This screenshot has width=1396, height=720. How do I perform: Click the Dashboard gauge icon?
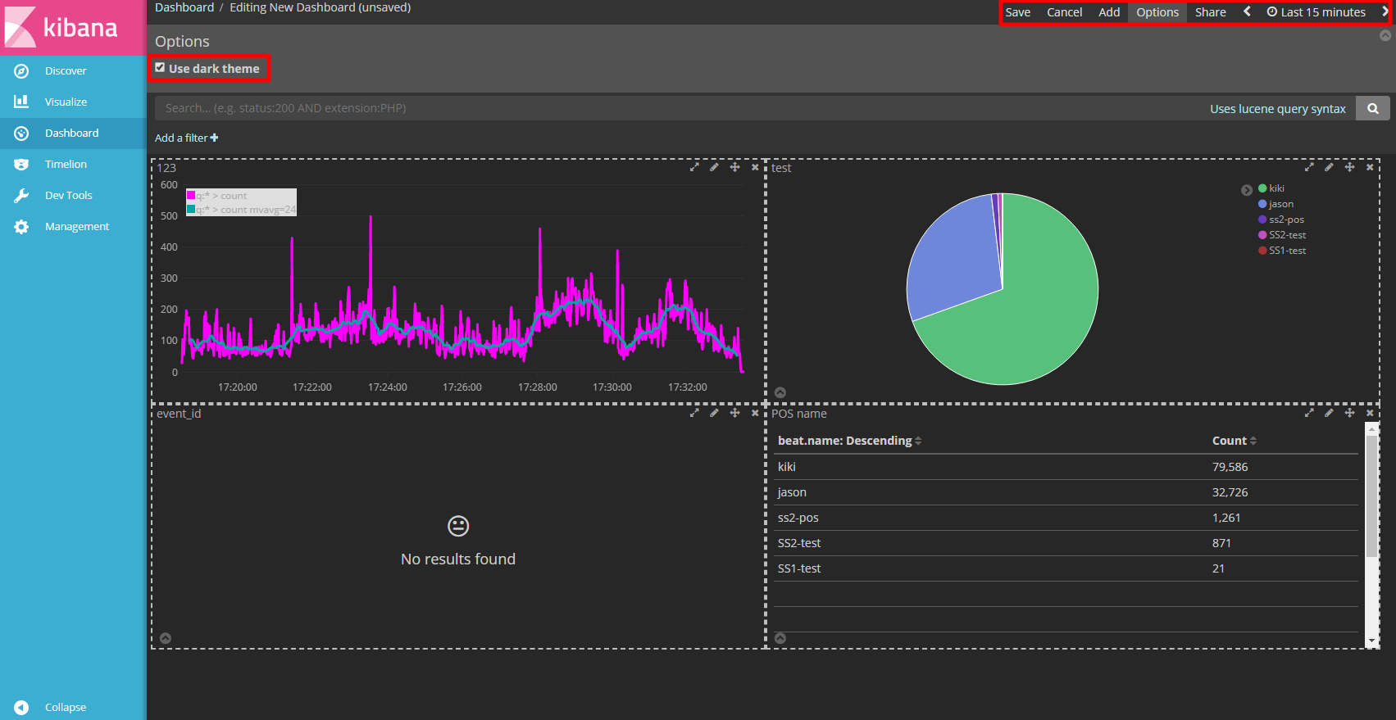click(21, 134)
